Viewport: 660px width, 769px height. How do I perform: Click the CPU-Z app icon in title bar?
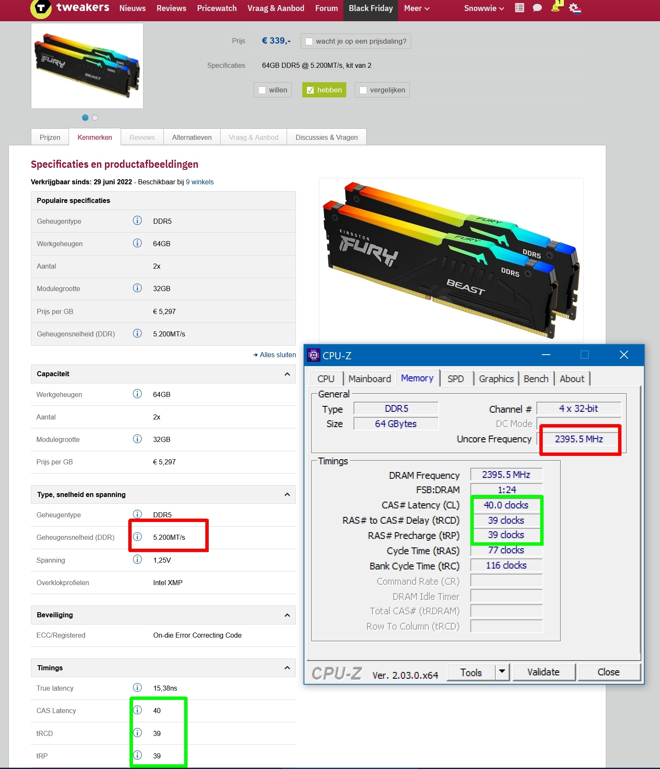313,355
